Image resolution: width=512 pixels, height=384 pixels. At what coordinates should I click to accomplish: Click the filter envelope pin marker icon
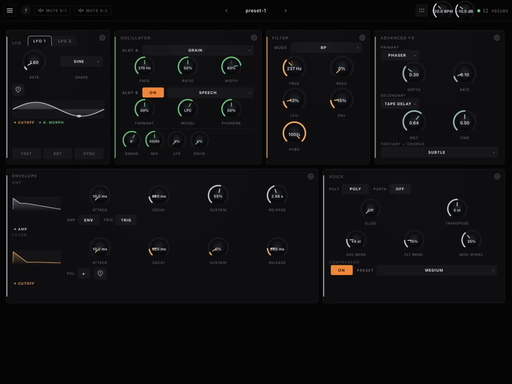[100, 273]
